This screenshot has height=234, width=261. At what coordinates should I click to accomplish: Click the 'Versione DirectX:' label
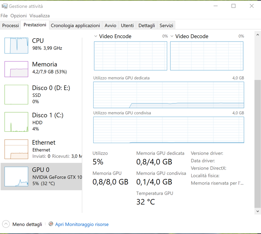(208, 168)
